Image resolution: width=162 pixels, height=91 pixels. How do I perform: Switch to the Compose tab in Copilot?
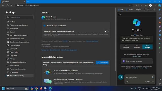[129, 10]
